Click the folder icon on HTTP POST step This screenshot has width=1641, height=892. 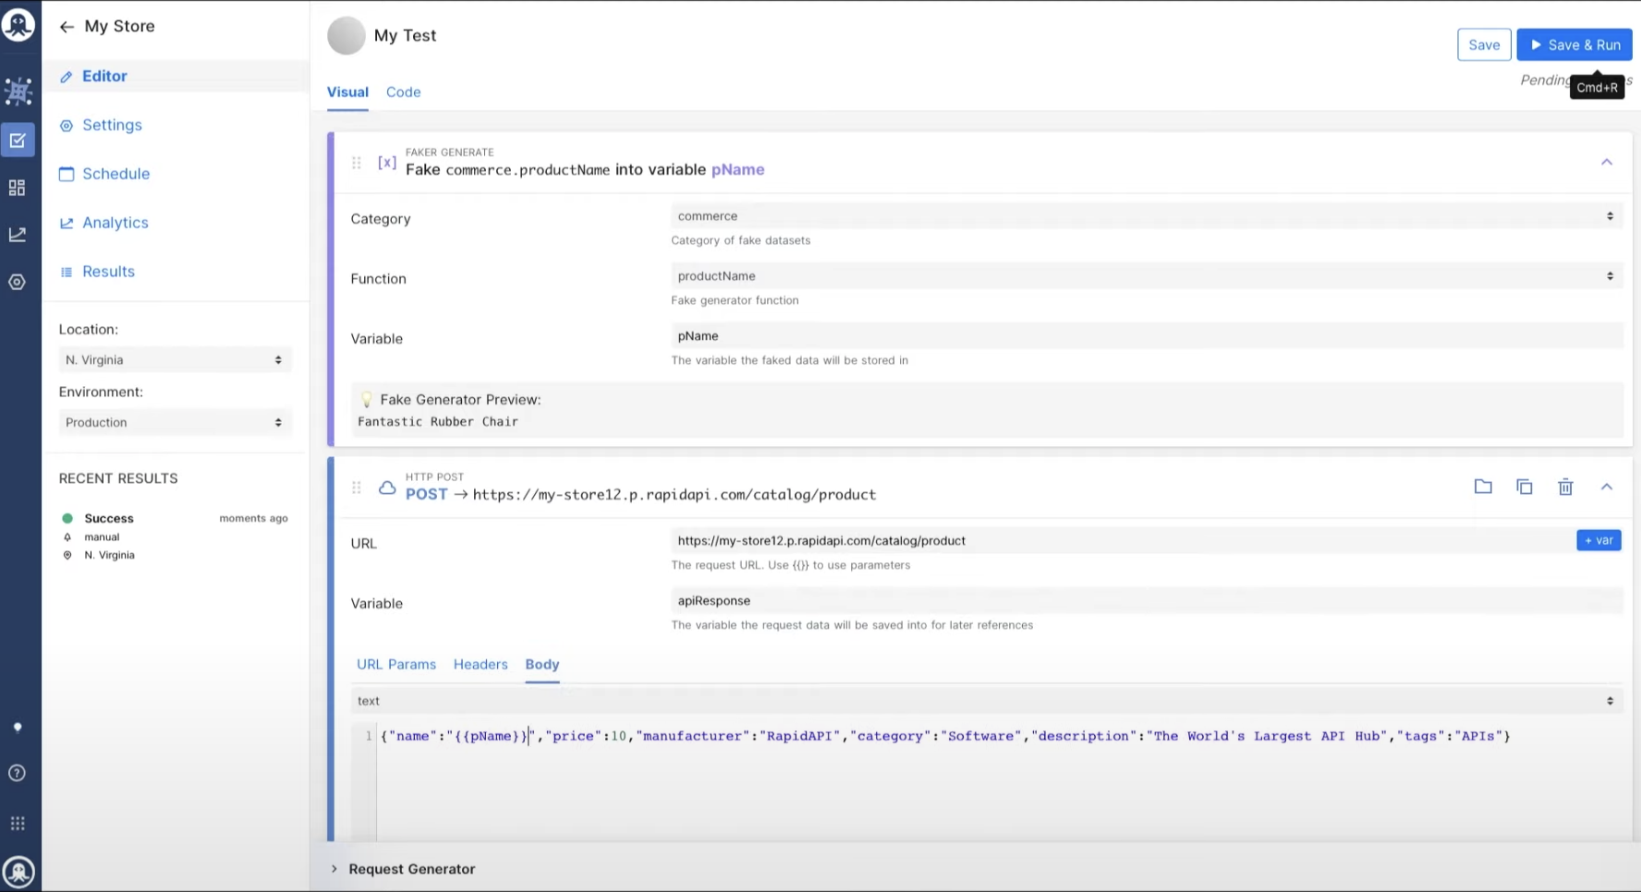pyautogui.click(x=1483, y=487)
